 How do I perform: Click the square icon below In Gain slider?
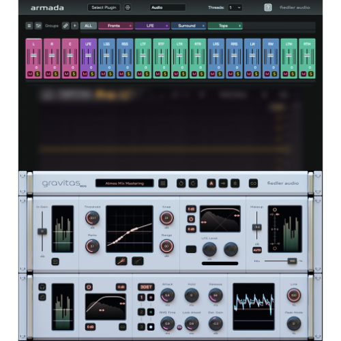coord(55,262)
